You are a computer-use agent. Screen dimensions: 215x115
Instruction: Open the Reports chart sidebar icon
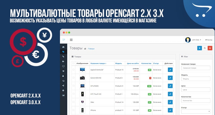[63, 95]
